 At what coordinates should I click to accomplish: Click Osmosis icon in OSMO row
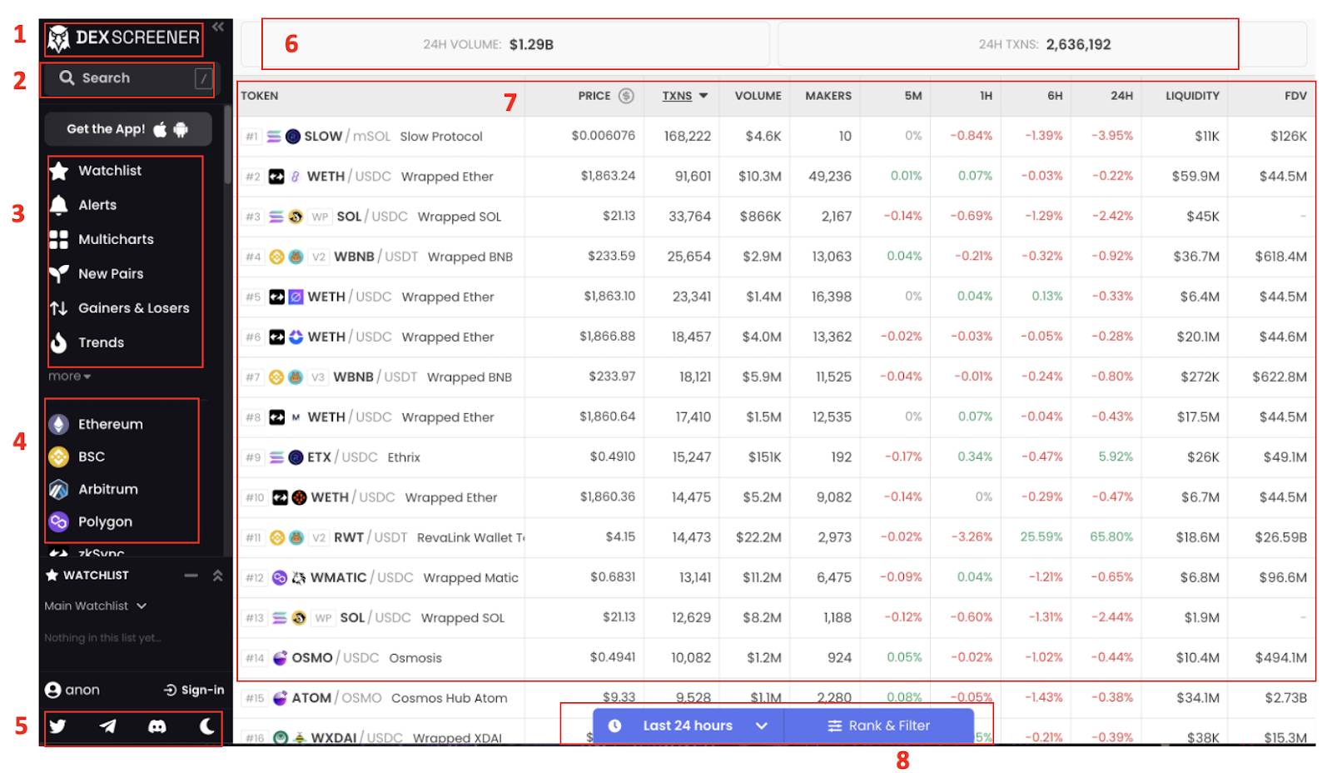pyautogui.click(x=280, y=658)
